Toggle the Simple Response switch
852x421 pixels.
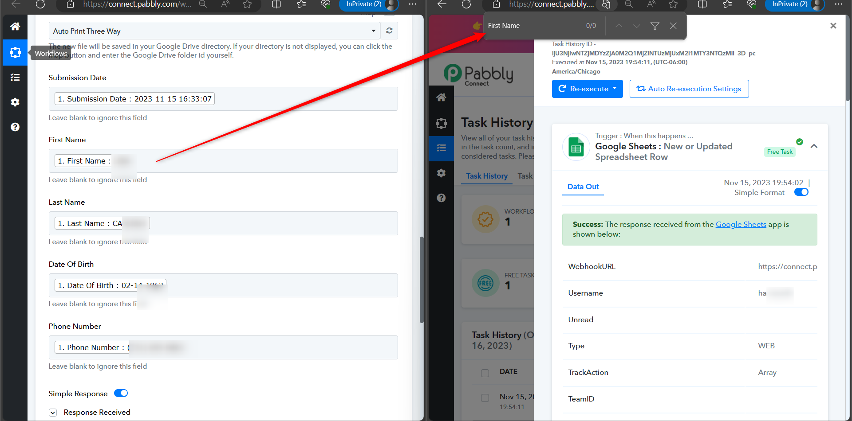coord(121,393)
